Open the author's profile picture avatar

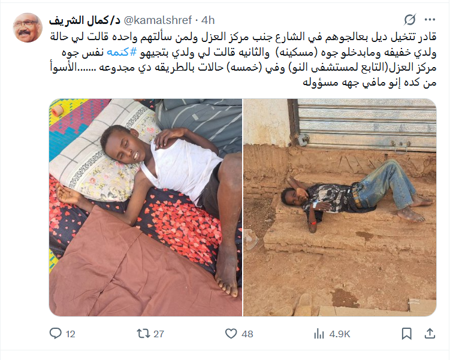[x=28, y=28]
